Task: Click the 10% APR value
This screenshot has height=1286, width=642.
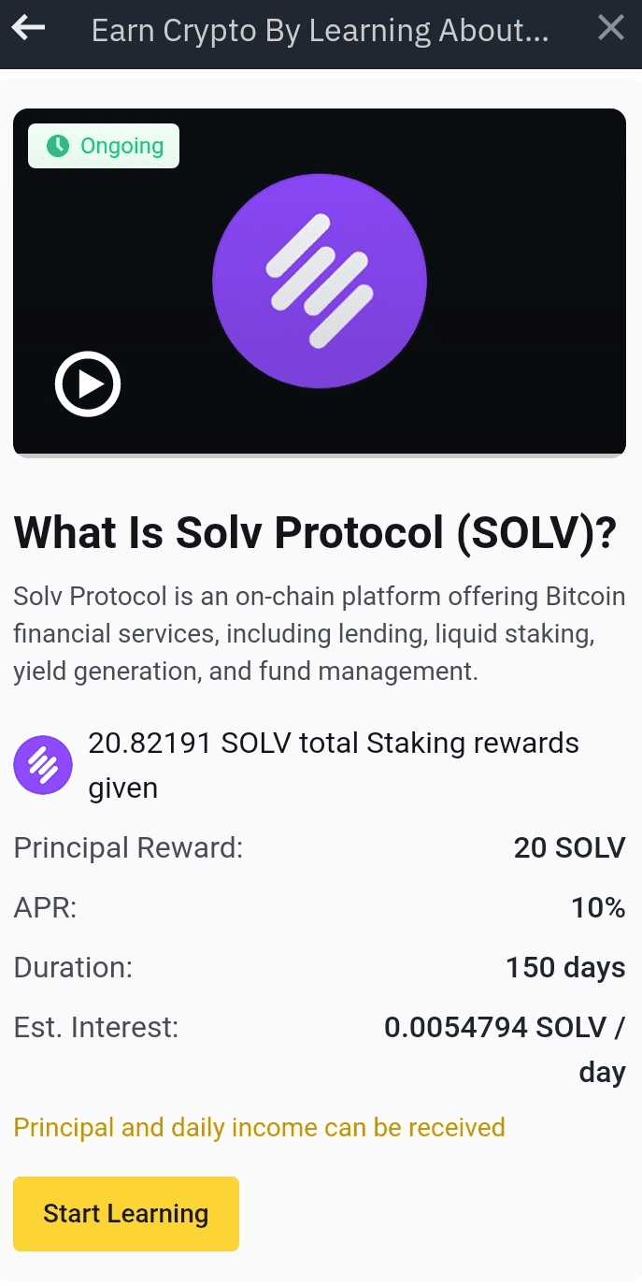Action: [598, 908]
